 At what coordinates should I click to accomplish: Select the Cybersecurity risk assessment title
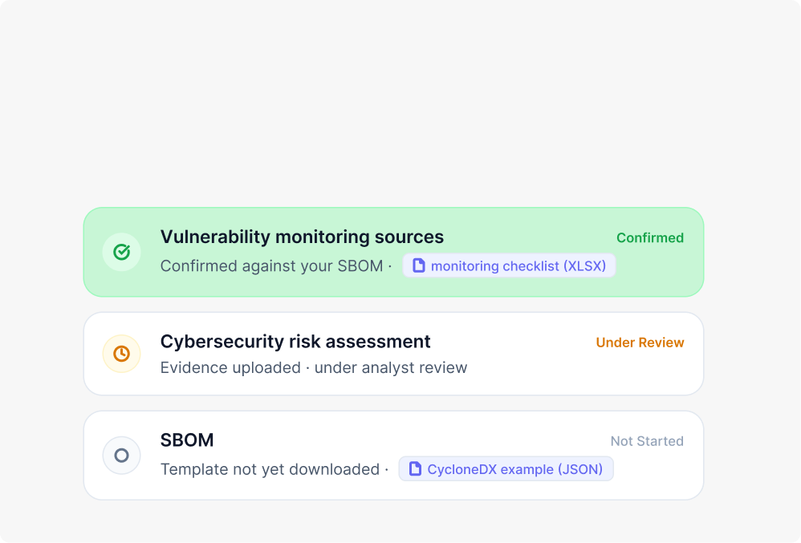pyautogui.click(x=295, y=342)
